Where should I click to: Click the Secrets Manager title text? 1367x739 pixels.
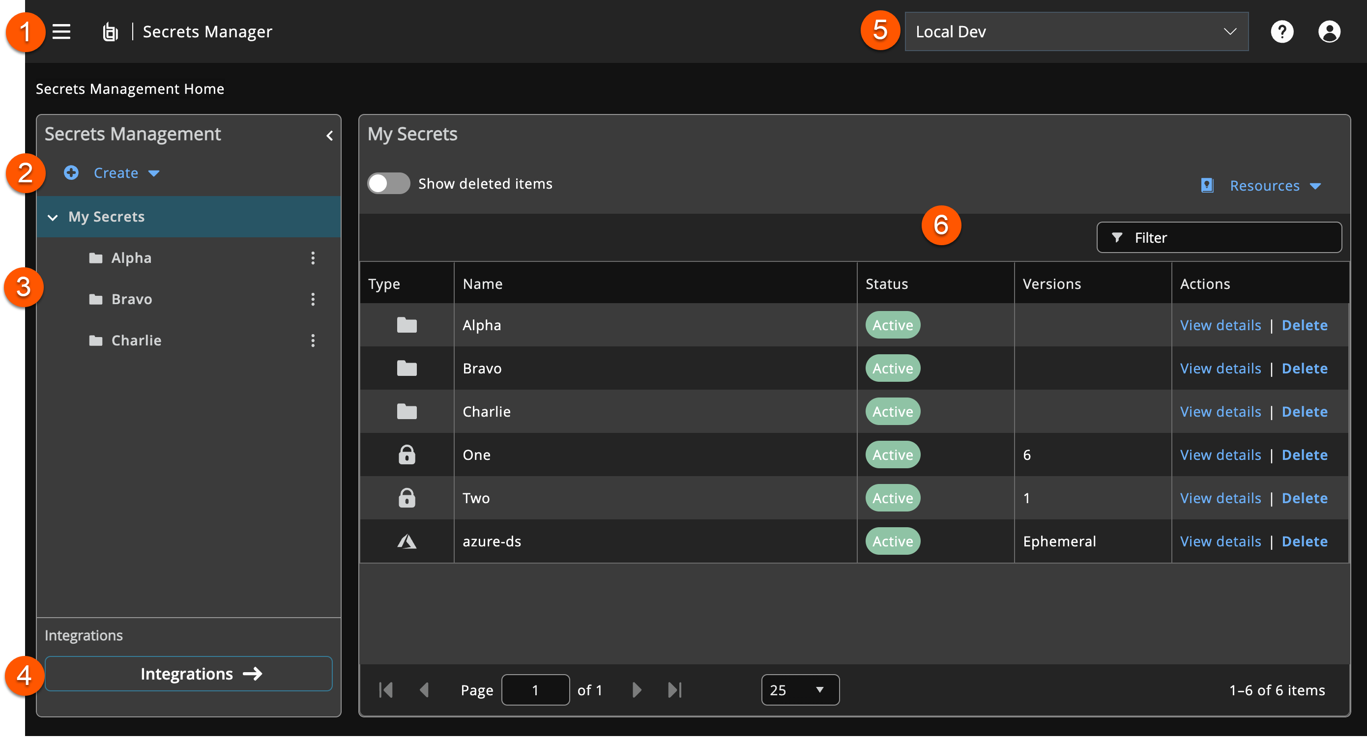tap(207, 32)
